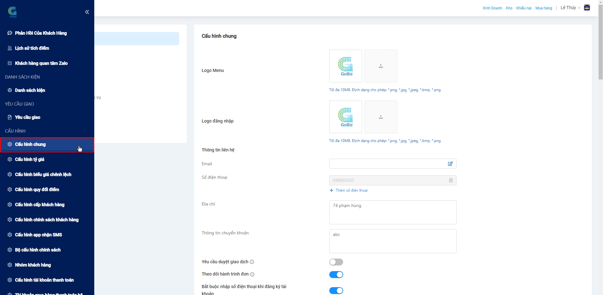Click the user avatar icon at top right
Image resolution: width=603 pixels, height=295 pixels.
(x=587, y=8)
